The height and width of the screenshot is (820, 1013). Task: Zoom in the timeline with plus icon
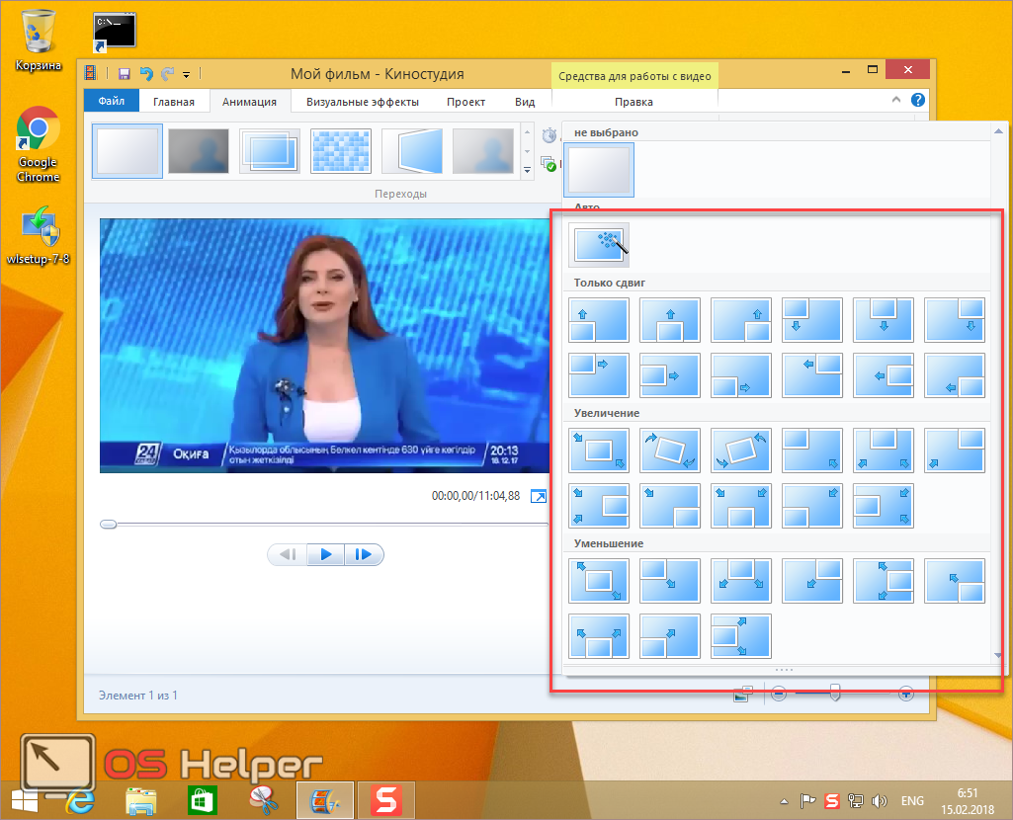point(905,695)
